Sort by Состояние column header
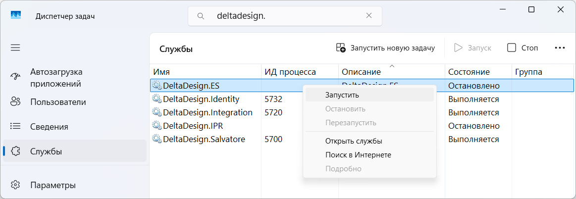 (478, 72)
